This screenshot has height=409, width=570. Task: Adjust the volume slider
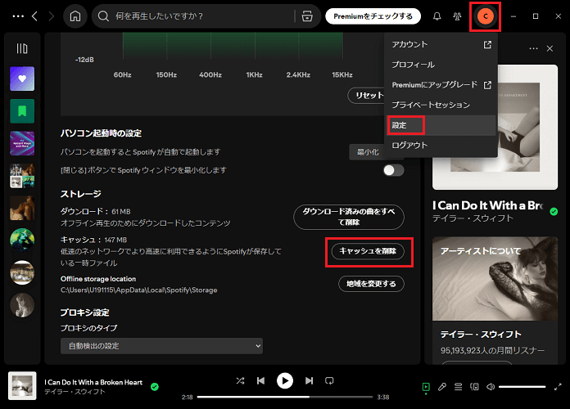tap(522, 387)
